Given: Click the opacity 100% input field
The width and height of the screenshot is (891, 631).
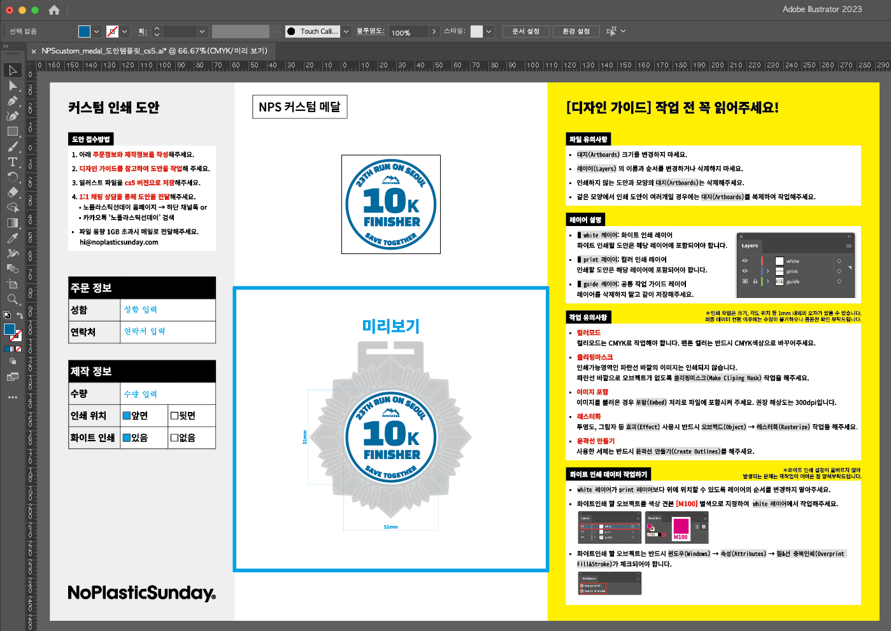Looking at the screenshot, I should pos(408,32).
